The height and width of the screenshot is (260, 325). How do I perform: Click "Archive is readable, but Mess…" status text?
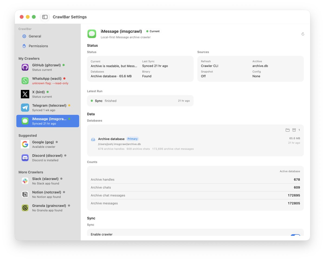click(x=114, y=66)
